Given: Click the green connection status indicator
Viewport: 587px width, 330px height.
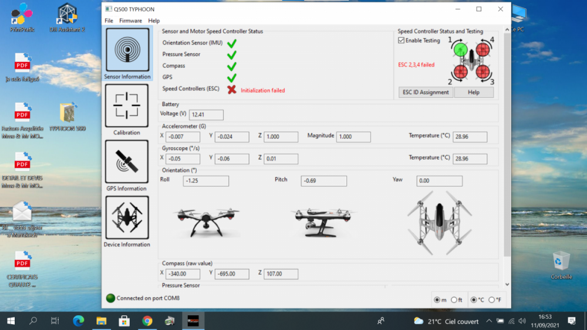Looking at the screenshot, I should (110, 298).
